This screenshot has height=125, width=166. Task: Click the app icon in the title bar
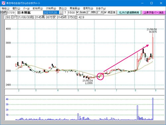point(3,3)
